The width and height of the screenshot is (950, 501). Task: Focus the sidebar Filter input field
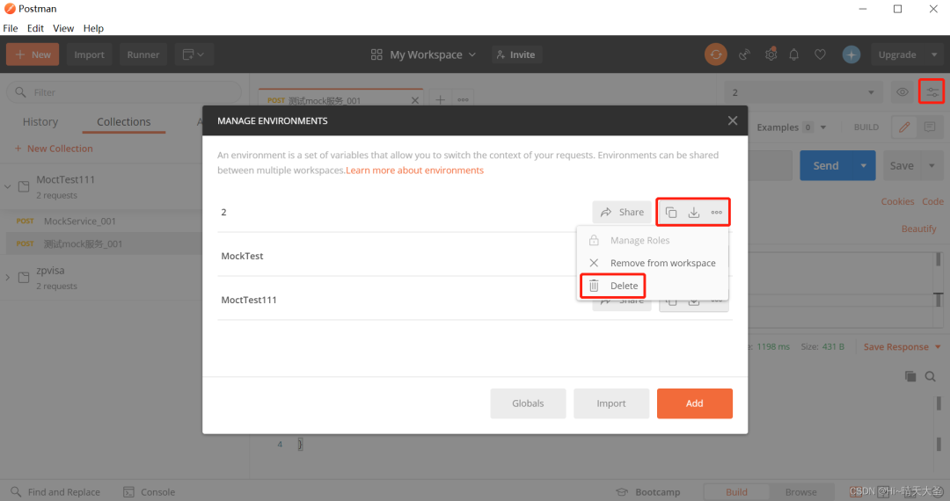(124, 92)
